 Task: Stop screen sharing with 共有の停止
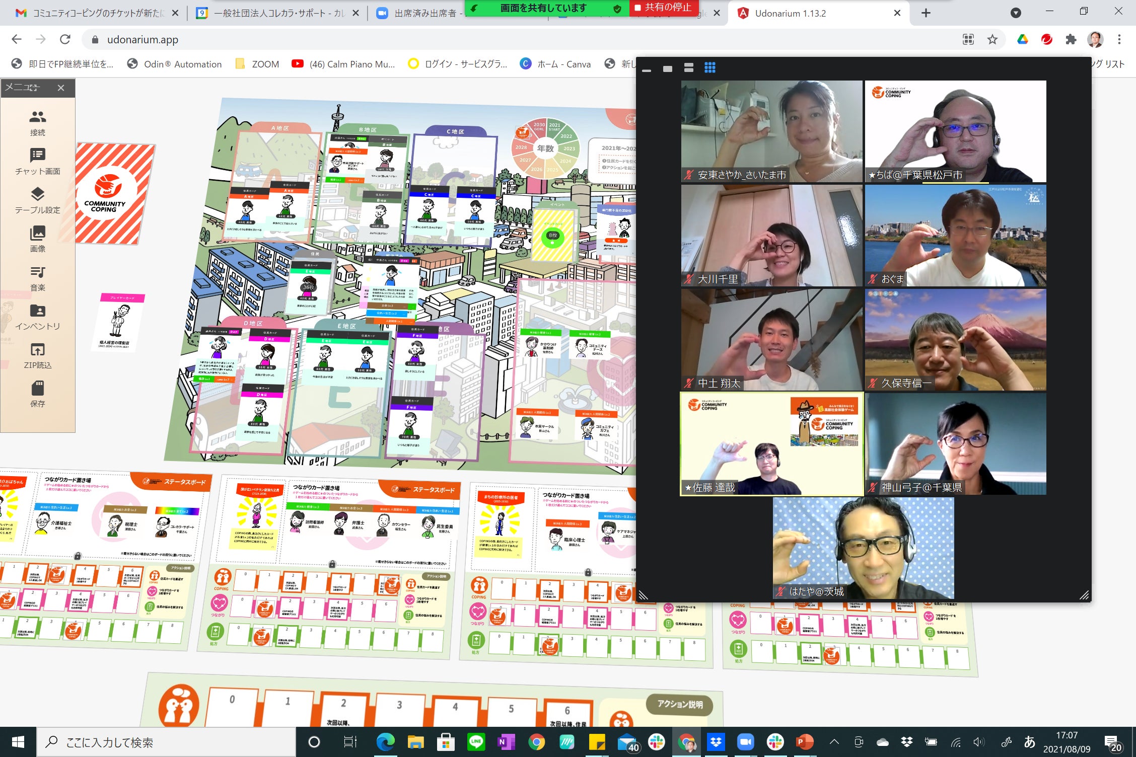[663, 8]
